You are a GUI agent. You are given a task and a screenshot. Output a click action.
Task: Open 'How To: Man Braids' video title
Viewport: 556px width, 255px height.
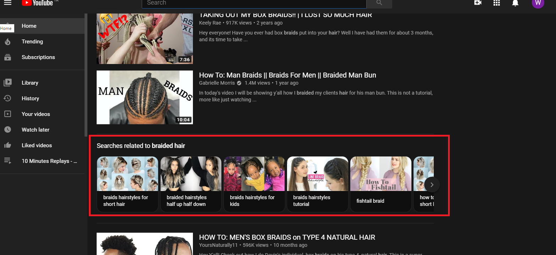tap(287, 75)
